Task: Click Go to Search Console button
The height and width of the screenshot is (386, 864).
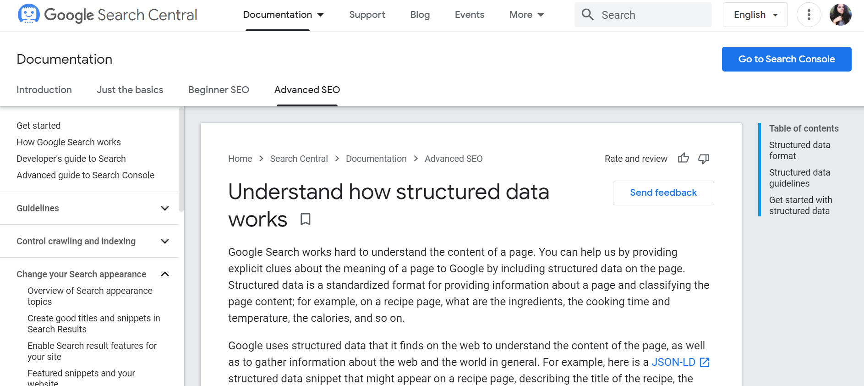Action: coord(787,59)
